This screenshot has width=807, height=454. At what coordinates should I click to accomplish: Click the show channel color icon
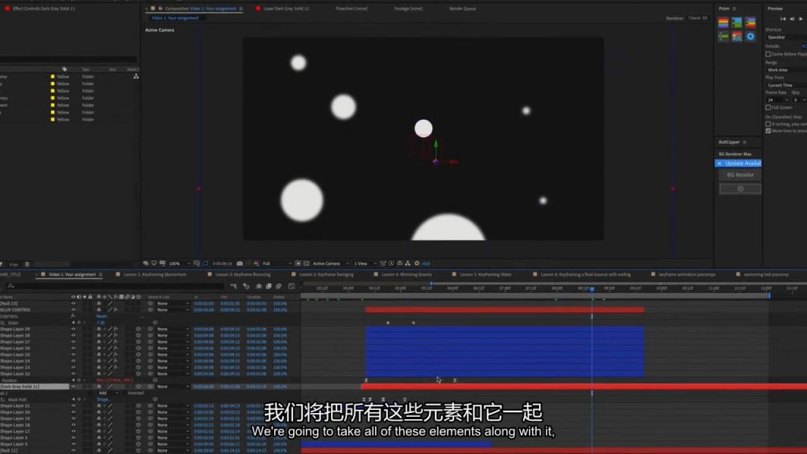[x=256, y=263]
